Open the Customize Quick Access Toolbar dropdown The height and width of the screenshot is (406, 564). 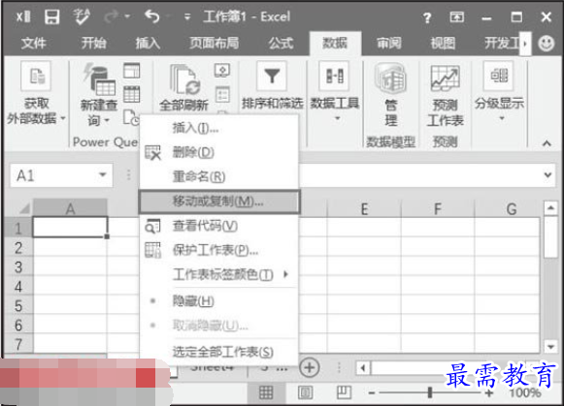click(187, 16)
